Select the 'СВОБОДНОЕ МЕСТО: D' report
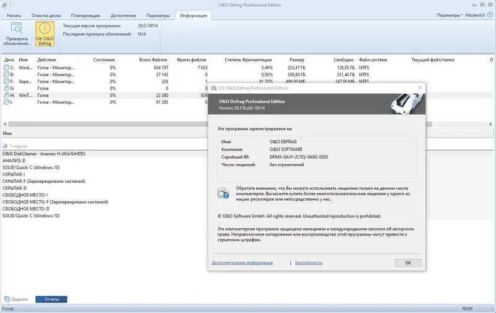 (x=26, y=209)
